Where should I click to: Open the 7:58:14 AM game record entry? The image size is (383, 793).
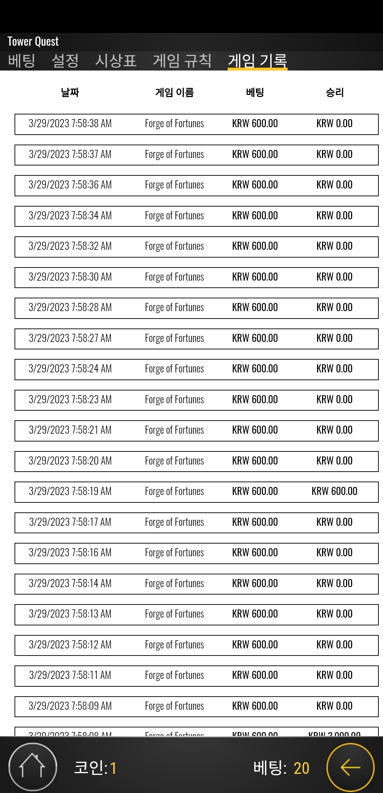[x=196, y=584]
